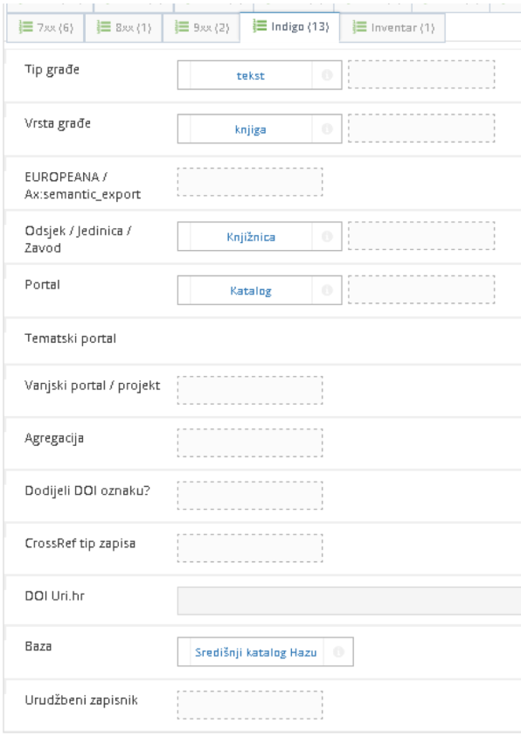
Task: Click the info icon beside knjiga
Action: tap(327, 129)
